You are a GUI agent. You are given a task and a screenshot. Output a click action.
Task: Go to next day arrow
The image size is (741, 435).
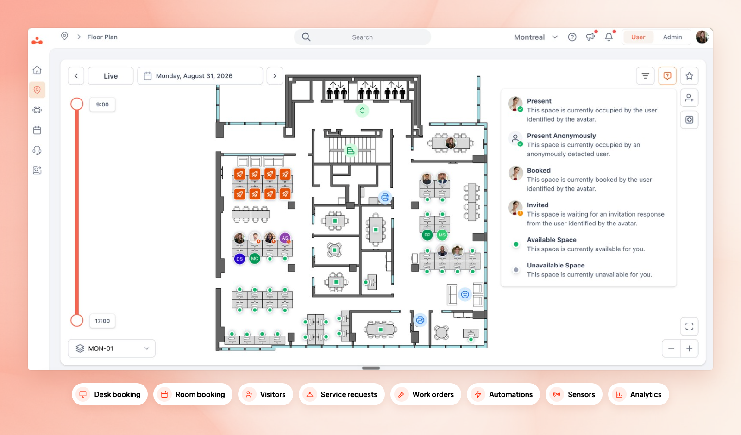[275, 76]
